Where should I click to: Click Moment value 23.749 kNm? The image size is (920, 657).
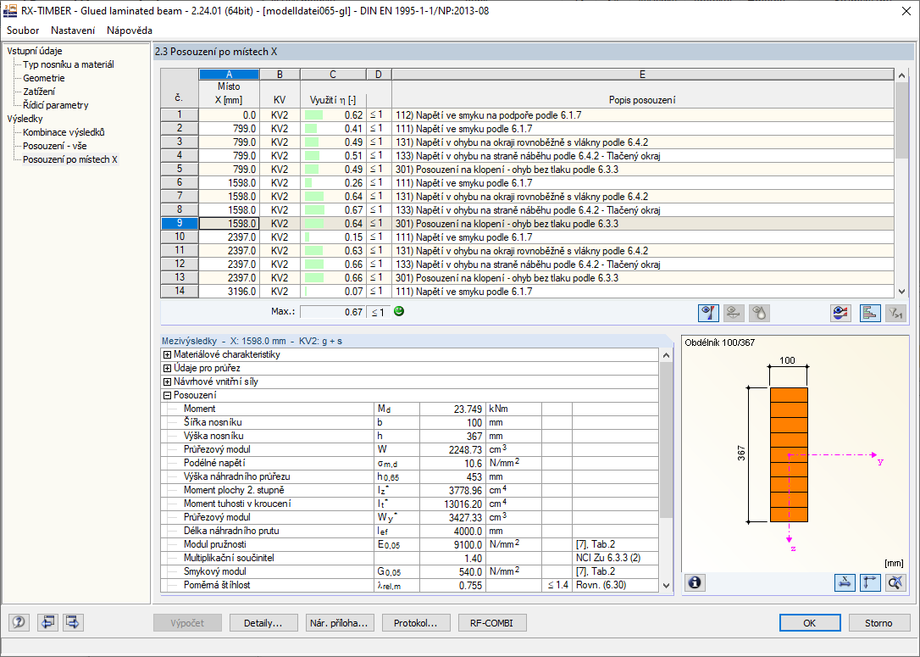[452, 409]
